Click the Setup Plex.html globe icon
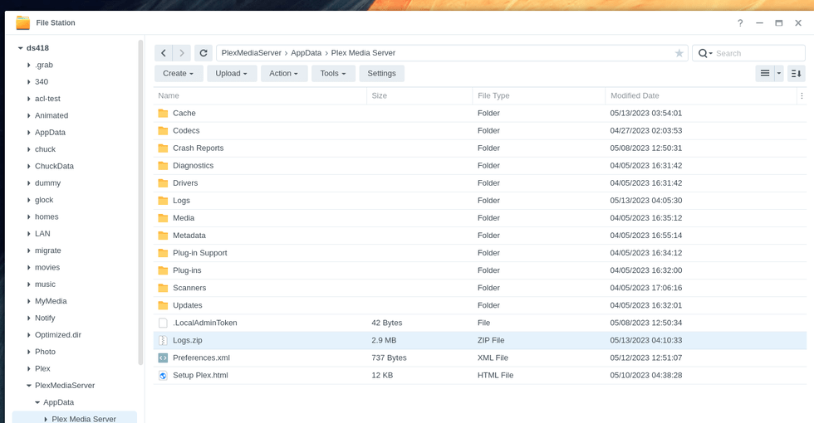Image resolution: width=814 pixels, height=423 pixels. coord(163,375)
